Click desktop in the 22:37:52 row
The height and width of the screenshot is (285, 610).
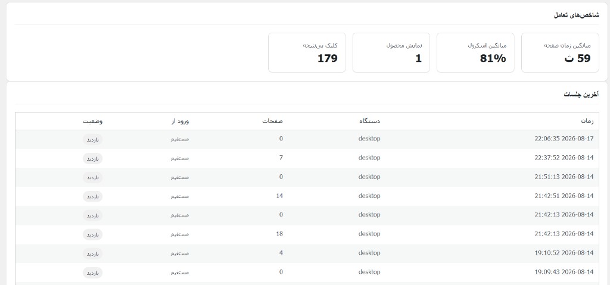point(369,158)
